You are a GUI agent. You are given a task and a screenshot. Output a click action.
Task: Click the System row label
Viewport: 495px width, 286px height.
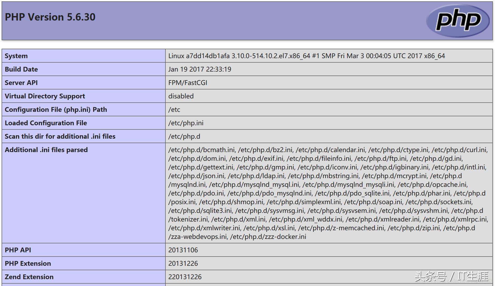[16, 56]
